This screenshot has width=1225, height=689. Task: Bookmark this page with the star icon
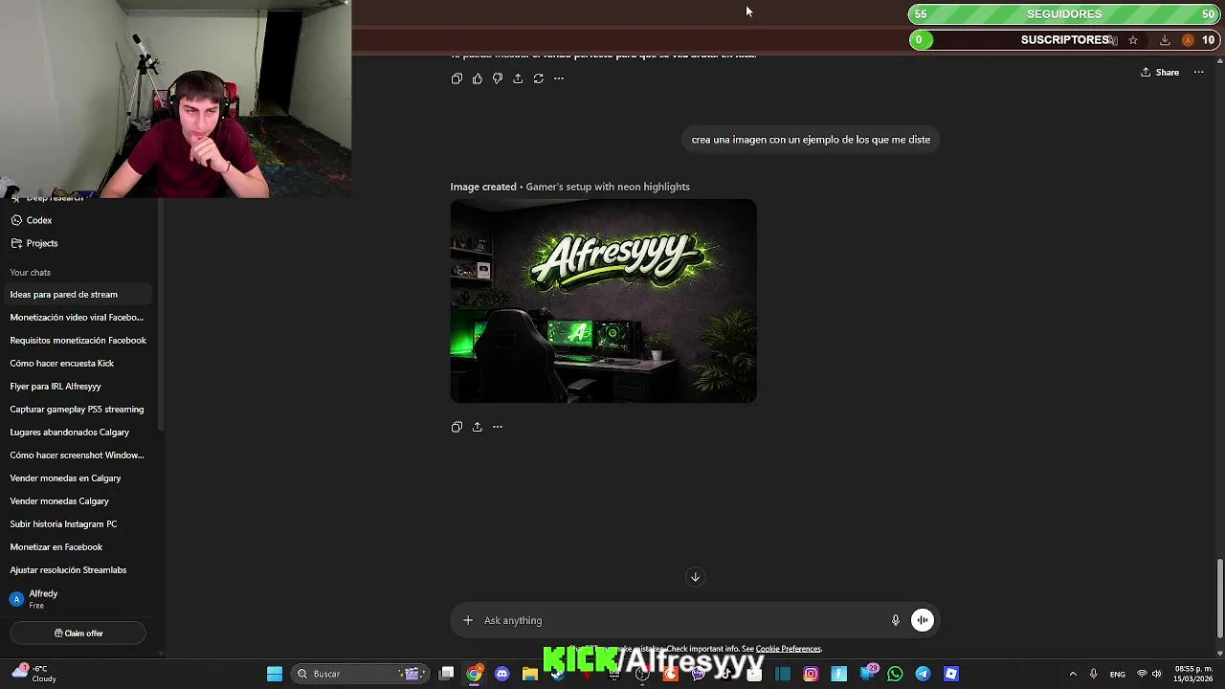pos(1133,40)
